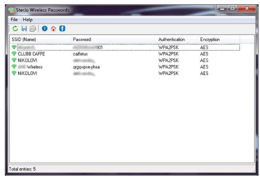This screenshot has width=260, height=179.
Task: Open the File menu
Action: 14,20
